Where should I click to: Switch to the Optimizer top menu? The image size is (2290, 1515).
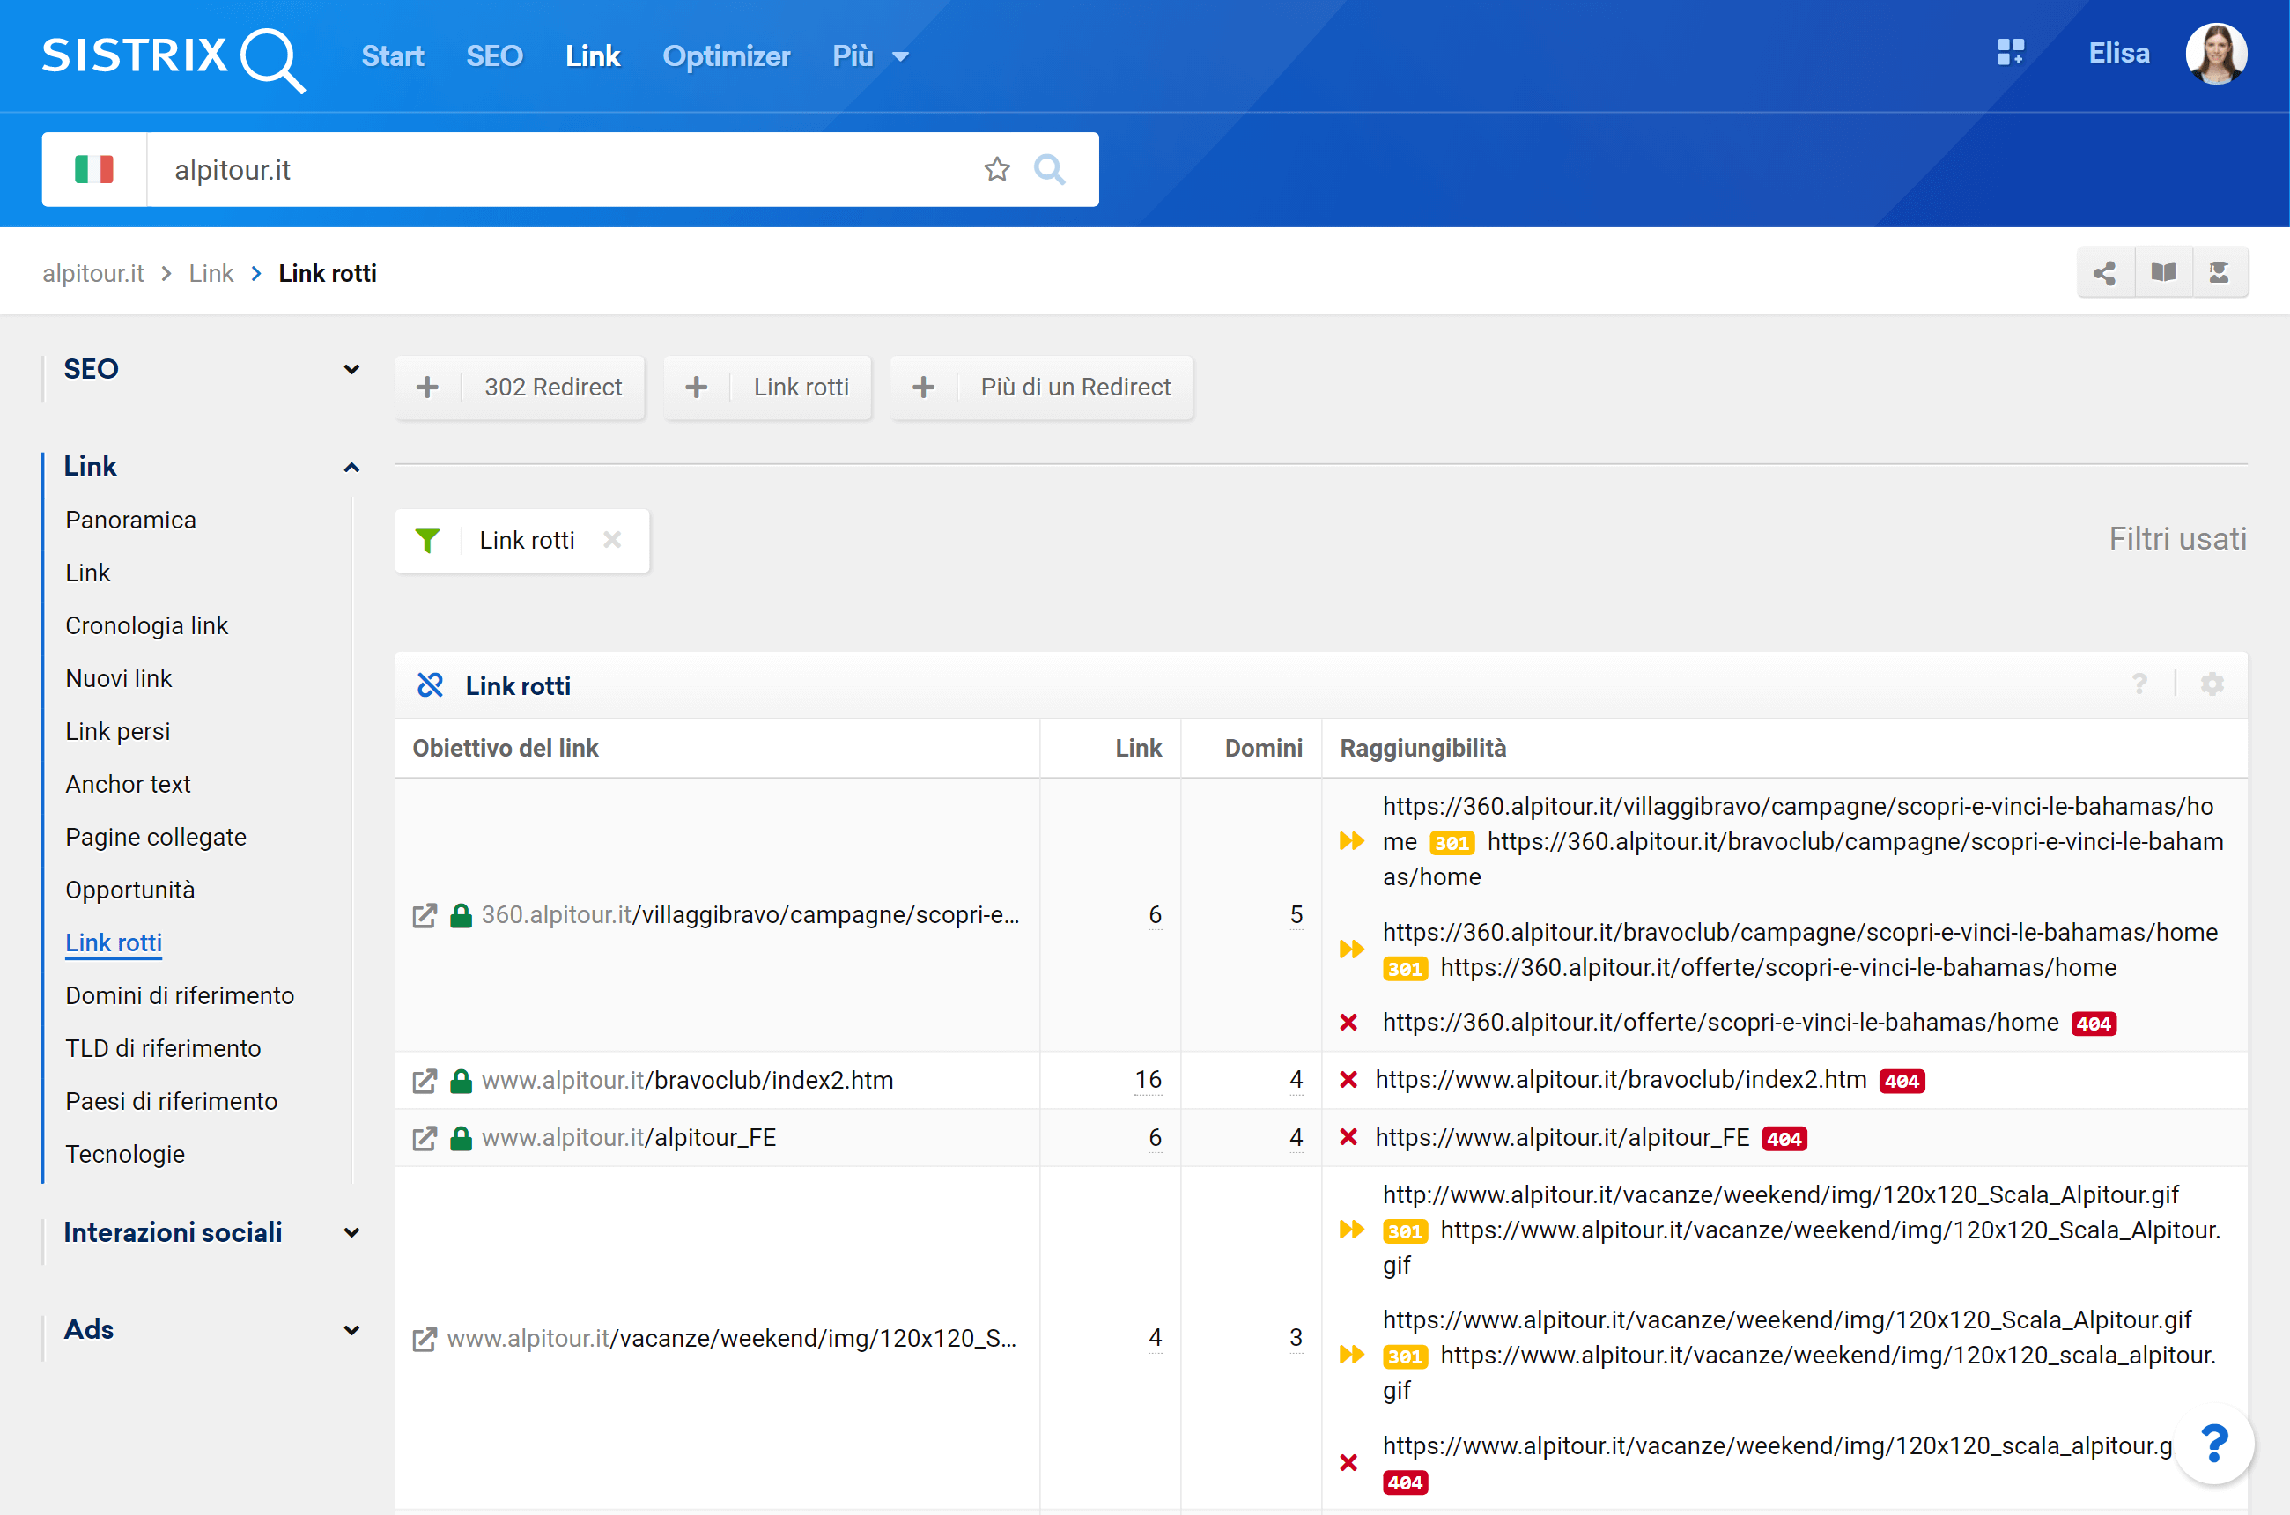[726, 56]
